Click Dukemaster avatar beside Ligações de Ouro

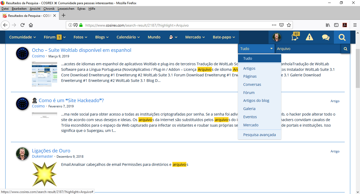pyautogui.click(x=22, y=154)
